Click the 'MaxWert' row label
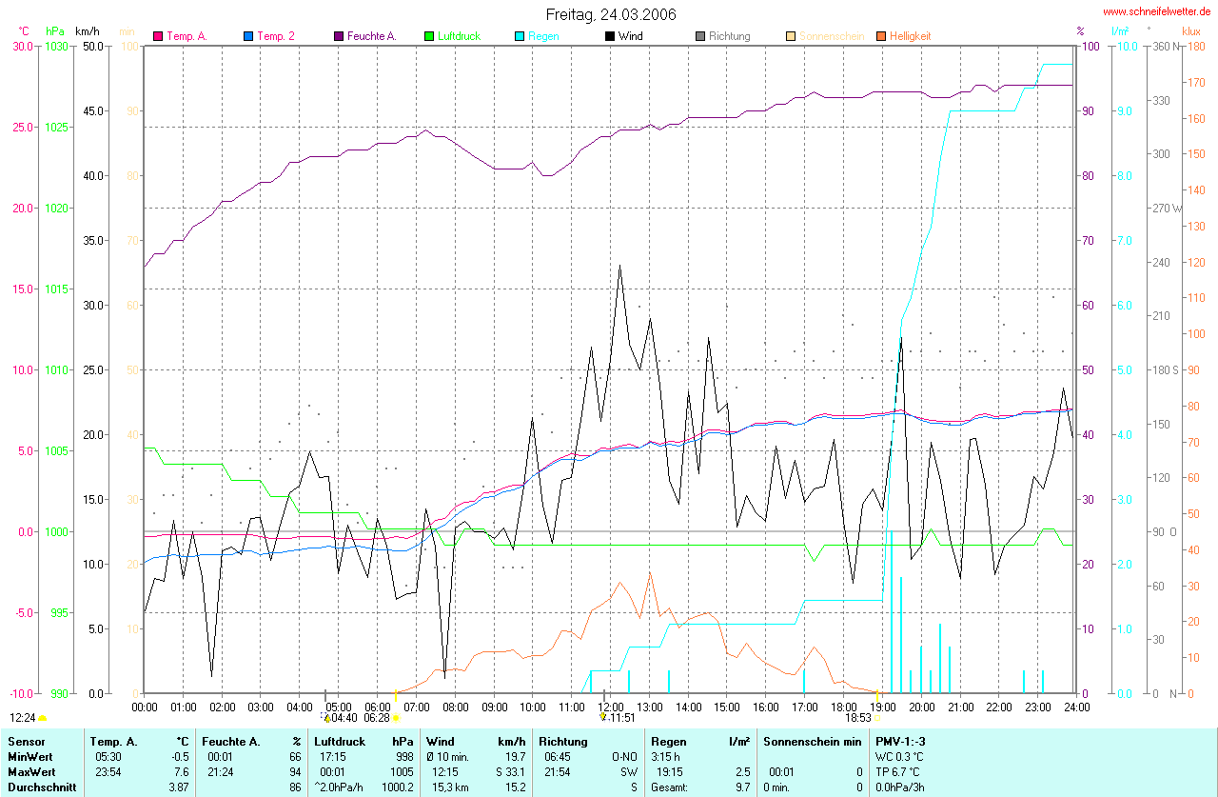The width and height of the screenshot is (1218, 797). coord(30,772)
